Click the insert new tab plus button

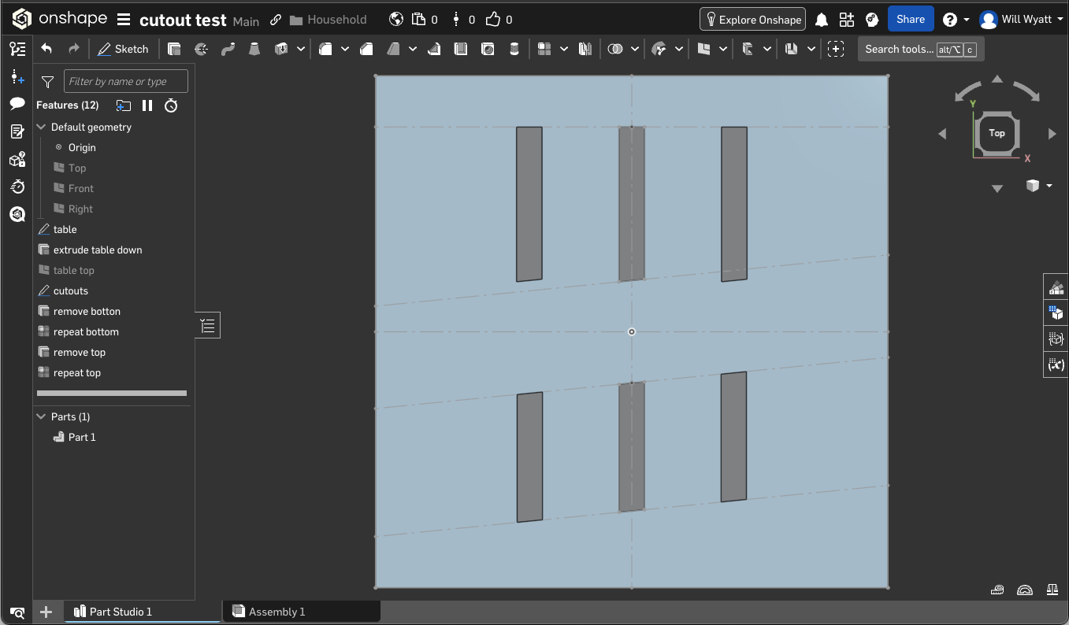click(46, 612)
